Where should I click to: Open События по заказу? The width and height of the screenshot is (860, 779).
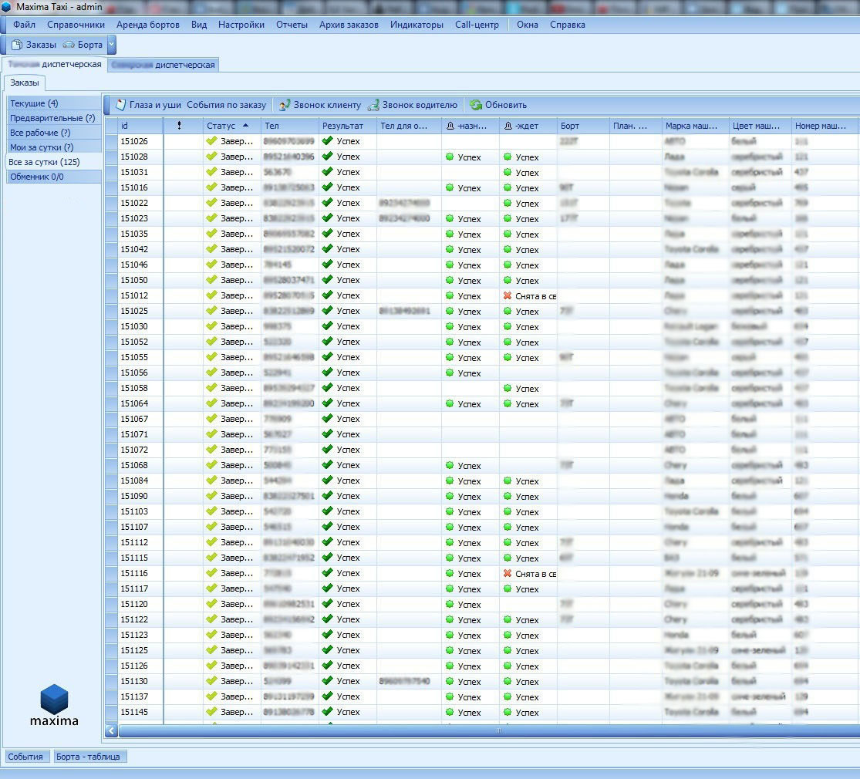click(x=226, y=105)
